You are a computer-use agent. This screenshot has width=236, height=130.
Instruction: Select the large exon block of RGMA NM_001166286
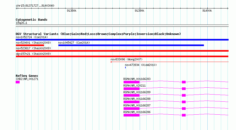[x=132, y=115]
